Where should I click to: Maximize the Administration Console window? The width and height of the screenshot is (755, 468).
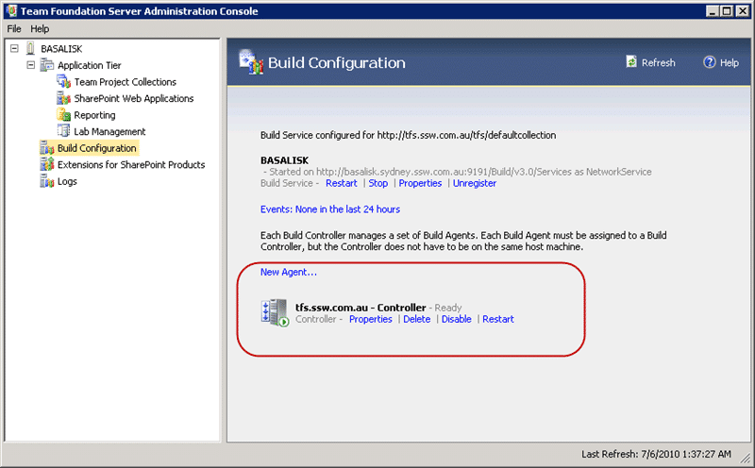tap(727, 11)
